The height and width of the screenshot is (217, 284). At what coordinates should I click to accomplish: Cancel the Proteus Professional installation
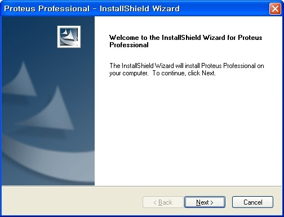click(252, 202)
